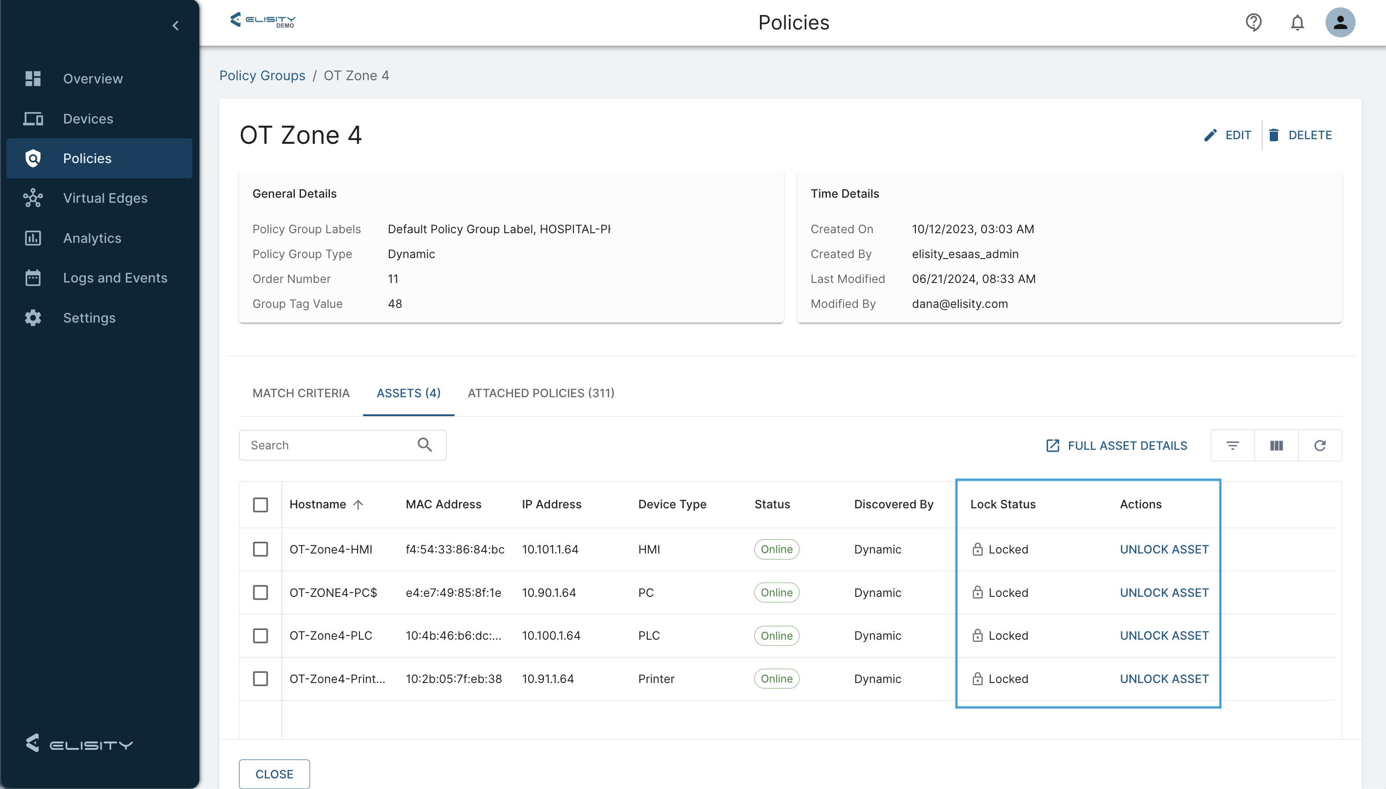The width and height of the screenshot is (1386, 789).
Task: Click the Status column header
Action: [x=772, y=504]
